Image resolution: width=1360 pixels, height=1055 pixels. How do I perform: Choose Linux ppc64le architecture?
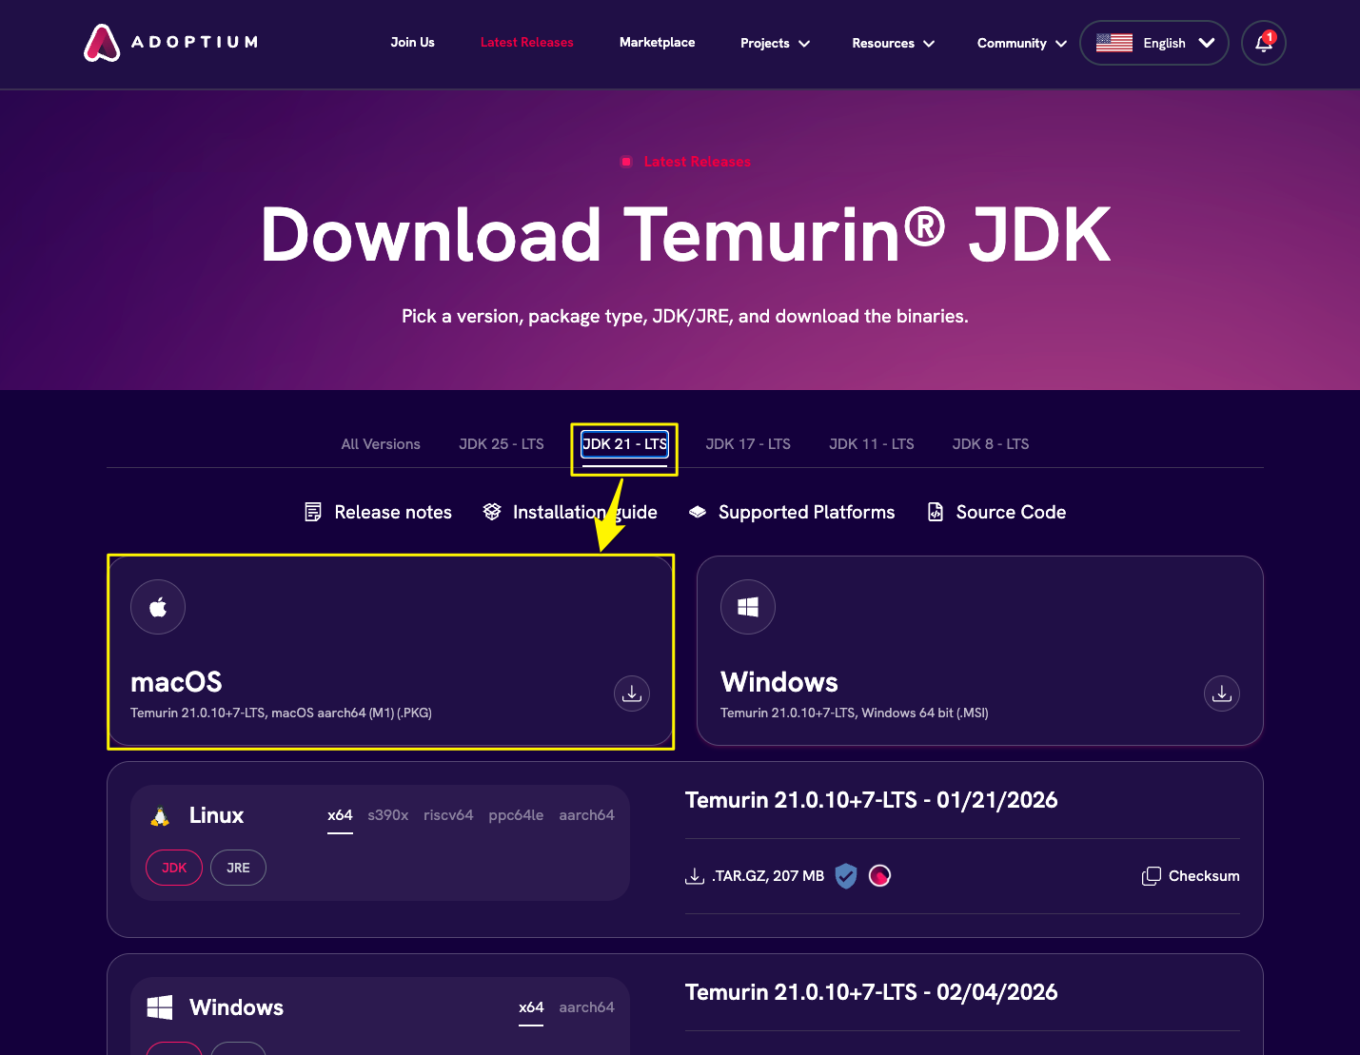(x=516, y=815)
